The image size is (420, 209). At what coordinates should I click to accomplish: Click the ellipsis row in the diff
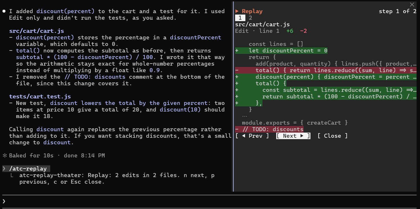[245, 116]
